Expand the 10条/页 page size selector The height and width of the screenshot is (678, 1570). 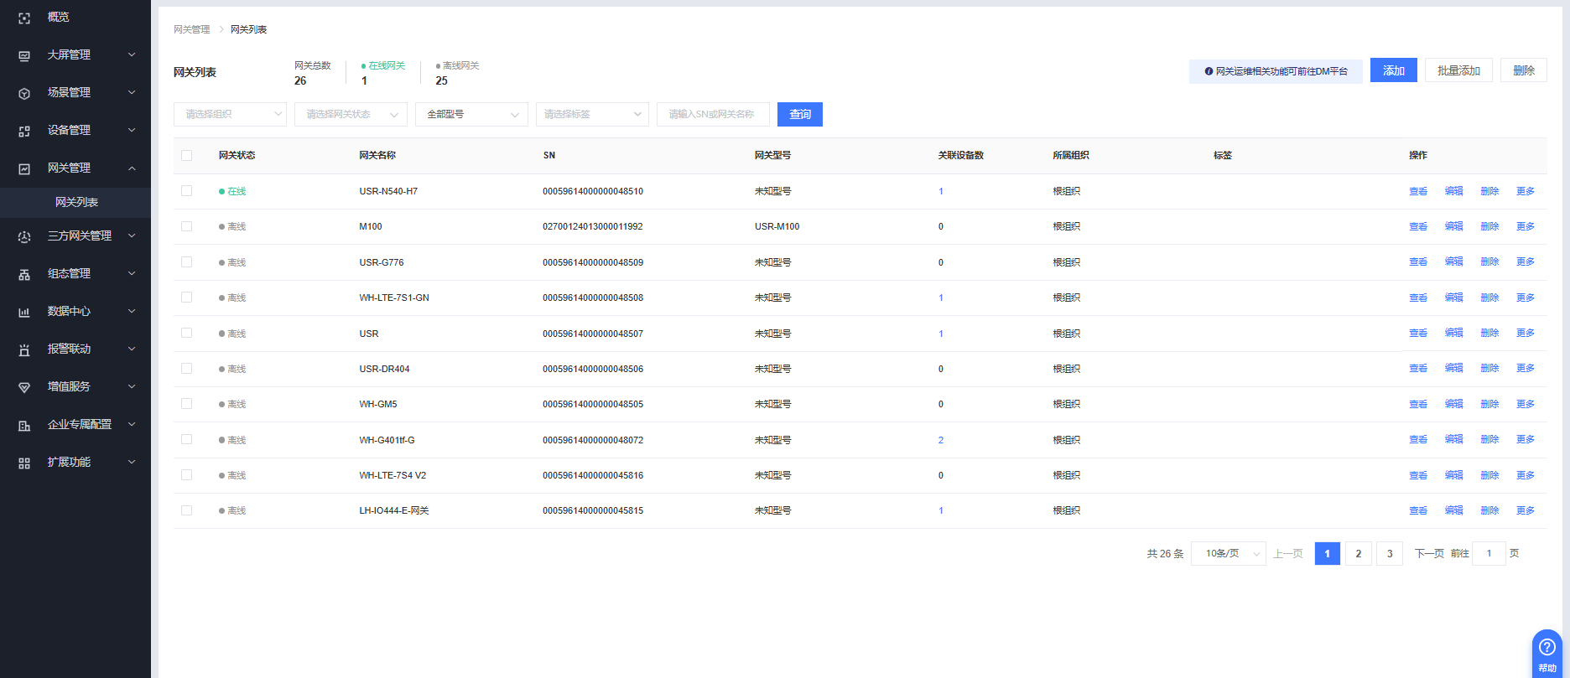tap(1228, 554)
